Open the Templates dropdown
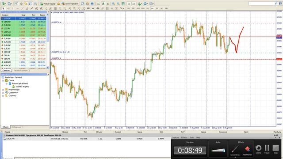The image size is (283, 159). (x=151, y=4)
